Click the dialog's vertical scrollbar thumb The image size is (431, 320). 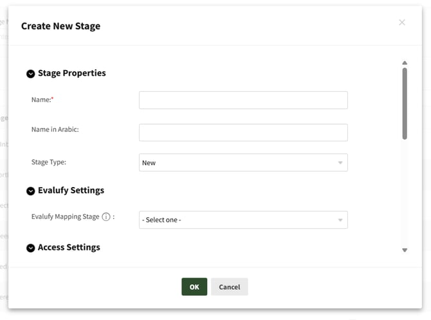pyautogui.click(x=405, y=103)
